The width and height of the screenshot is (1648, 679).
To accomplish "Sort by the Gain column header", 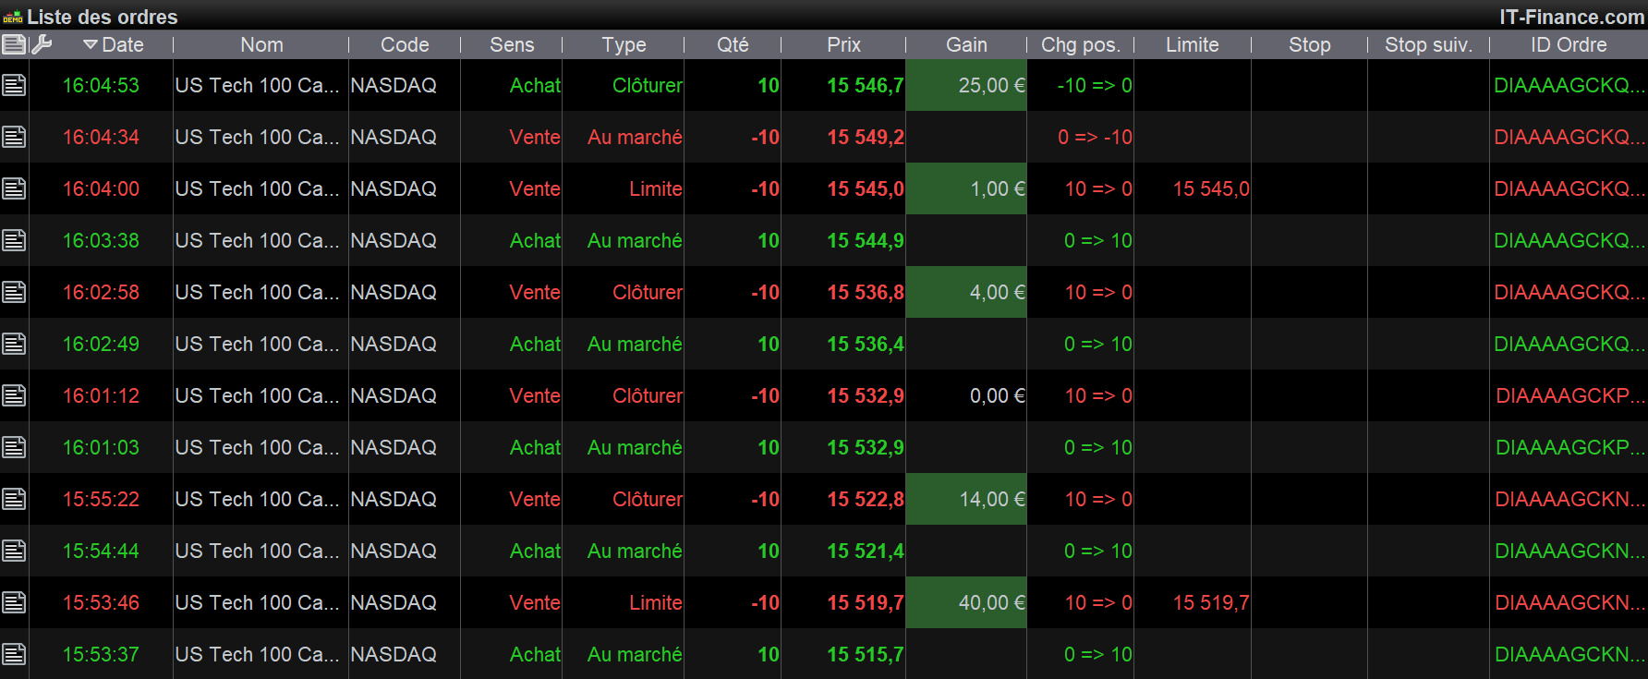I will [966, 44].
